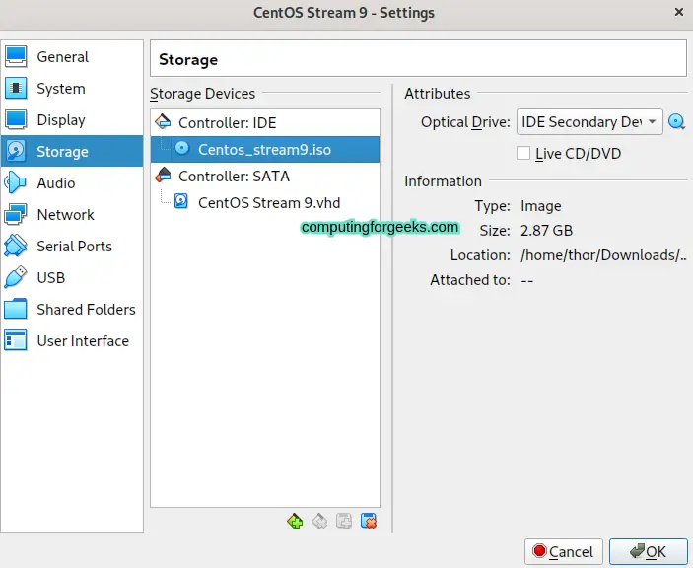Open the Network settings category
The width and height of the screenshot is (693, 568).
click(x=72, y=214)
